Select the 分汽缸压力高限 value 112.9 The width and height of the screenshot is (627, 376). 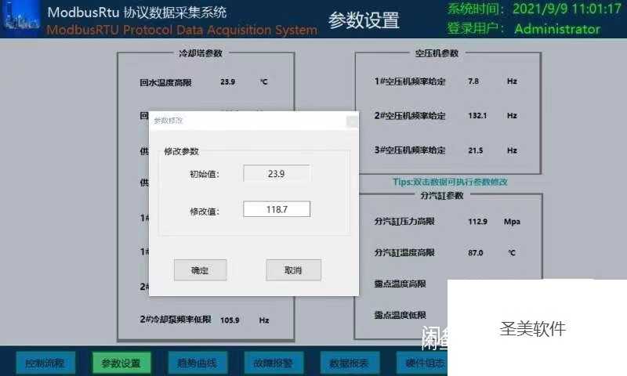coord(477,222)
